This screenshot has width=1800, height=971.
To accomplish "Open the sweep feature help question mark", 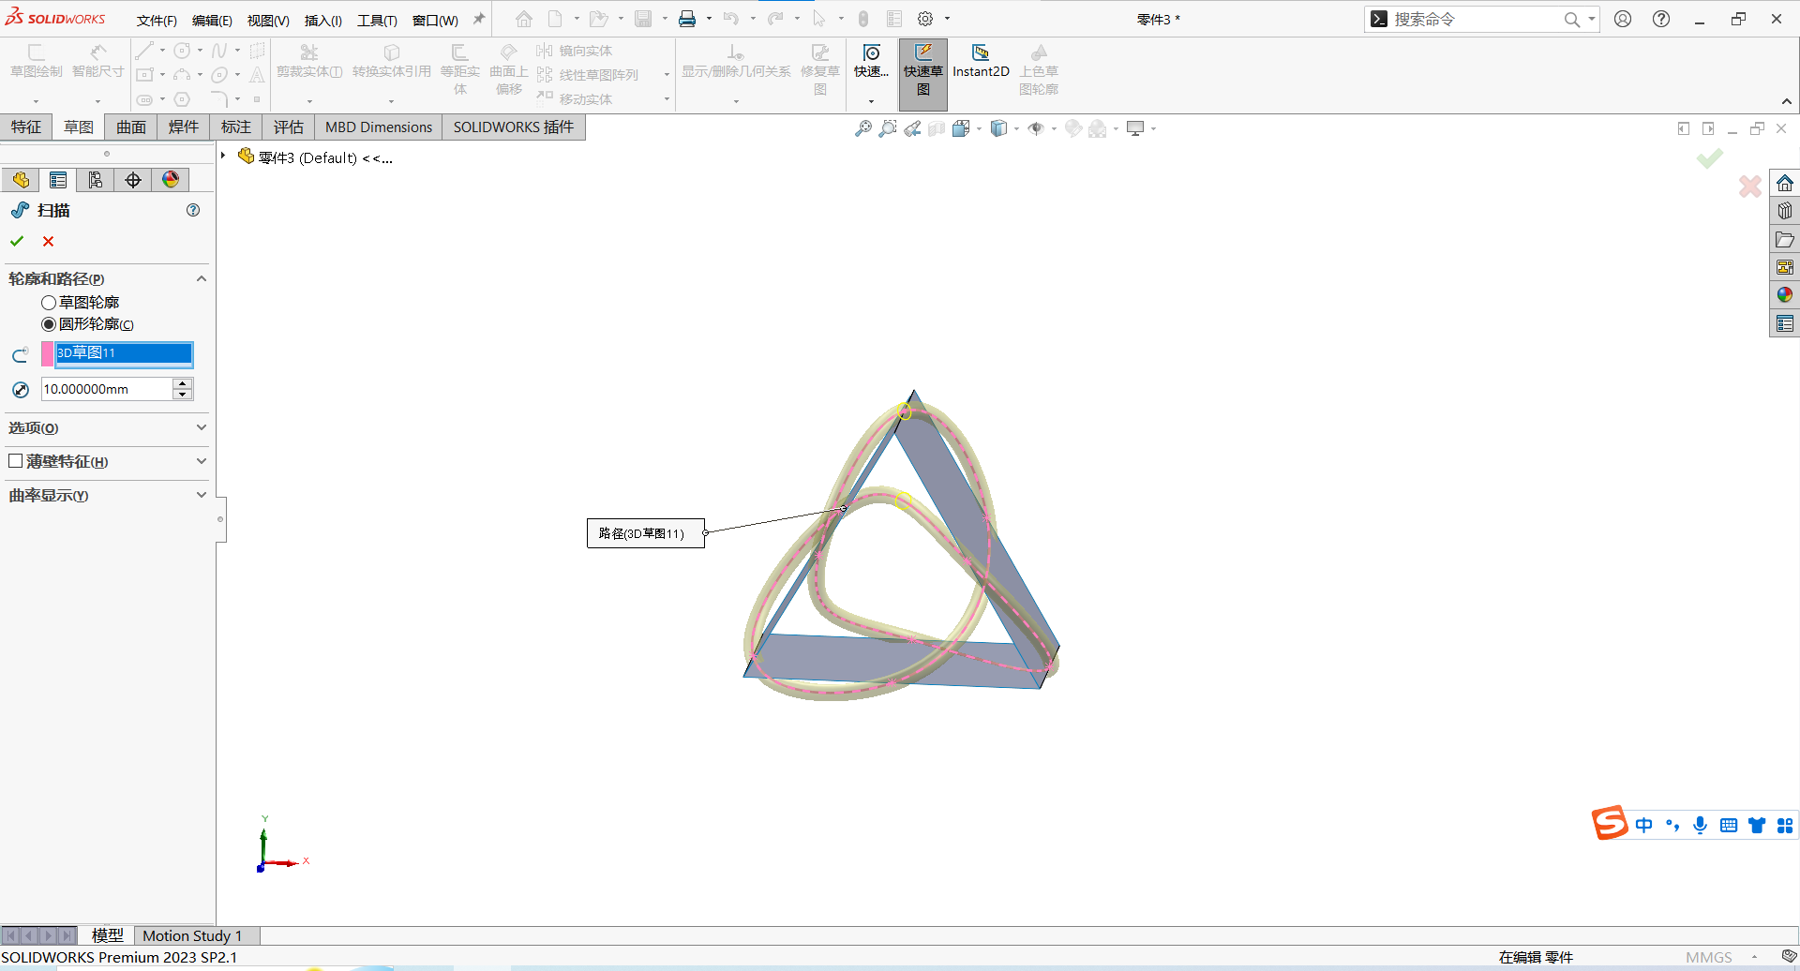I will point(193,210).
